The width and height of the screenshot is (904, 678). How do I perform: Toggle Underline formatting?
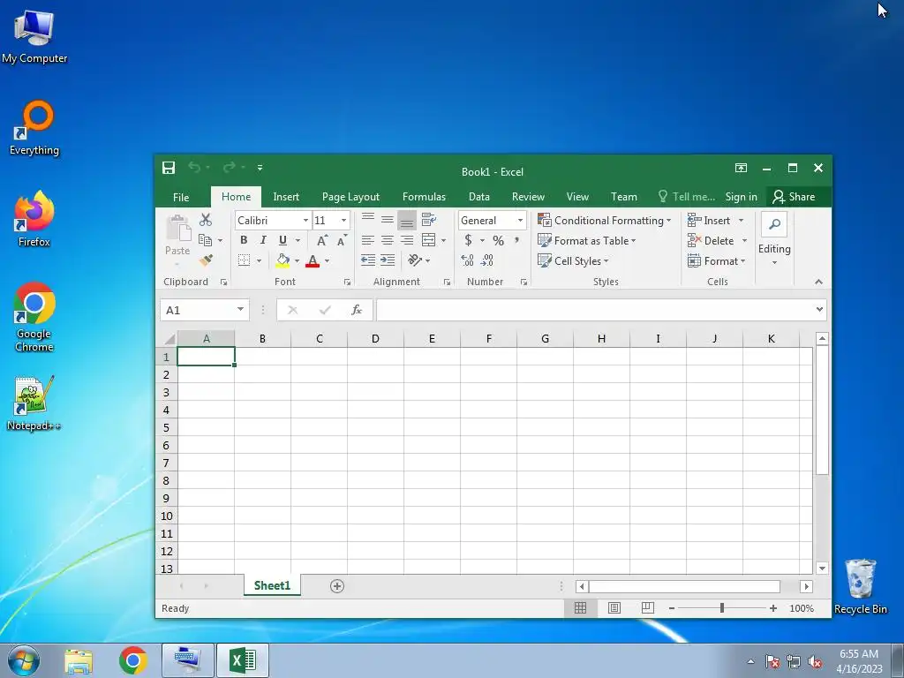(x=282, y=240)
